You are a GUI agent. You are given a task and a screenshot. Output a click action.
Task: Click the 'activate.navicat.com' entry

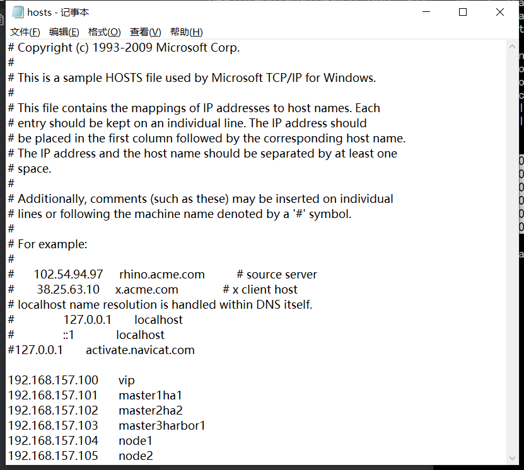(x=140, y=350)
